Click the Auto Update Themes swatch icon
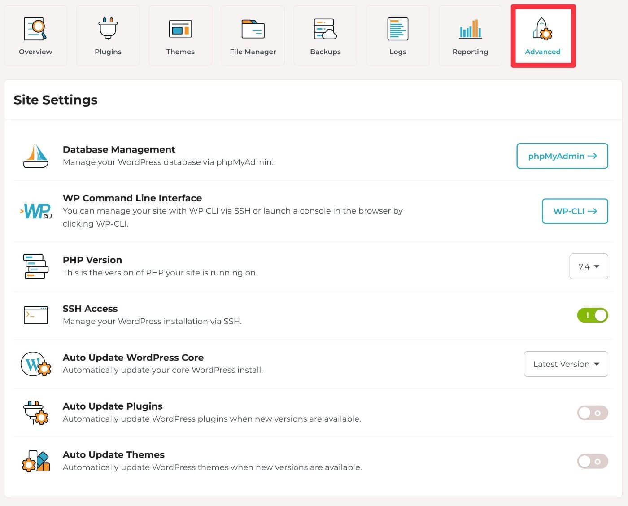 pos(36,461)
